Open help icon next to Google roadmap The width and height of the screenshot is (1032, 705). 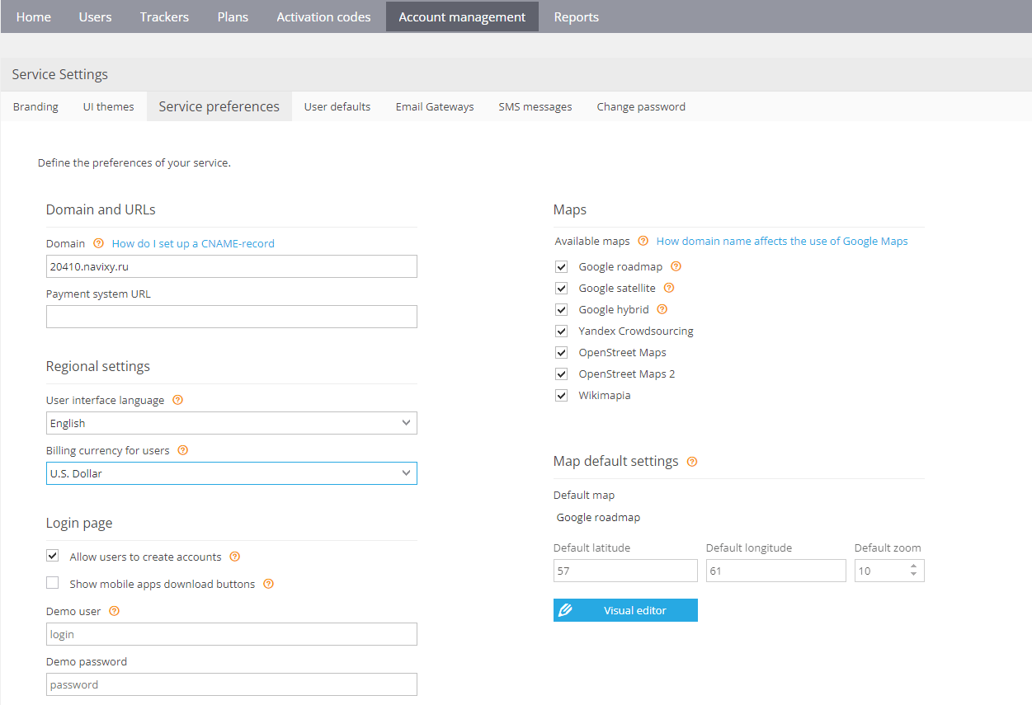coord(676,266)
